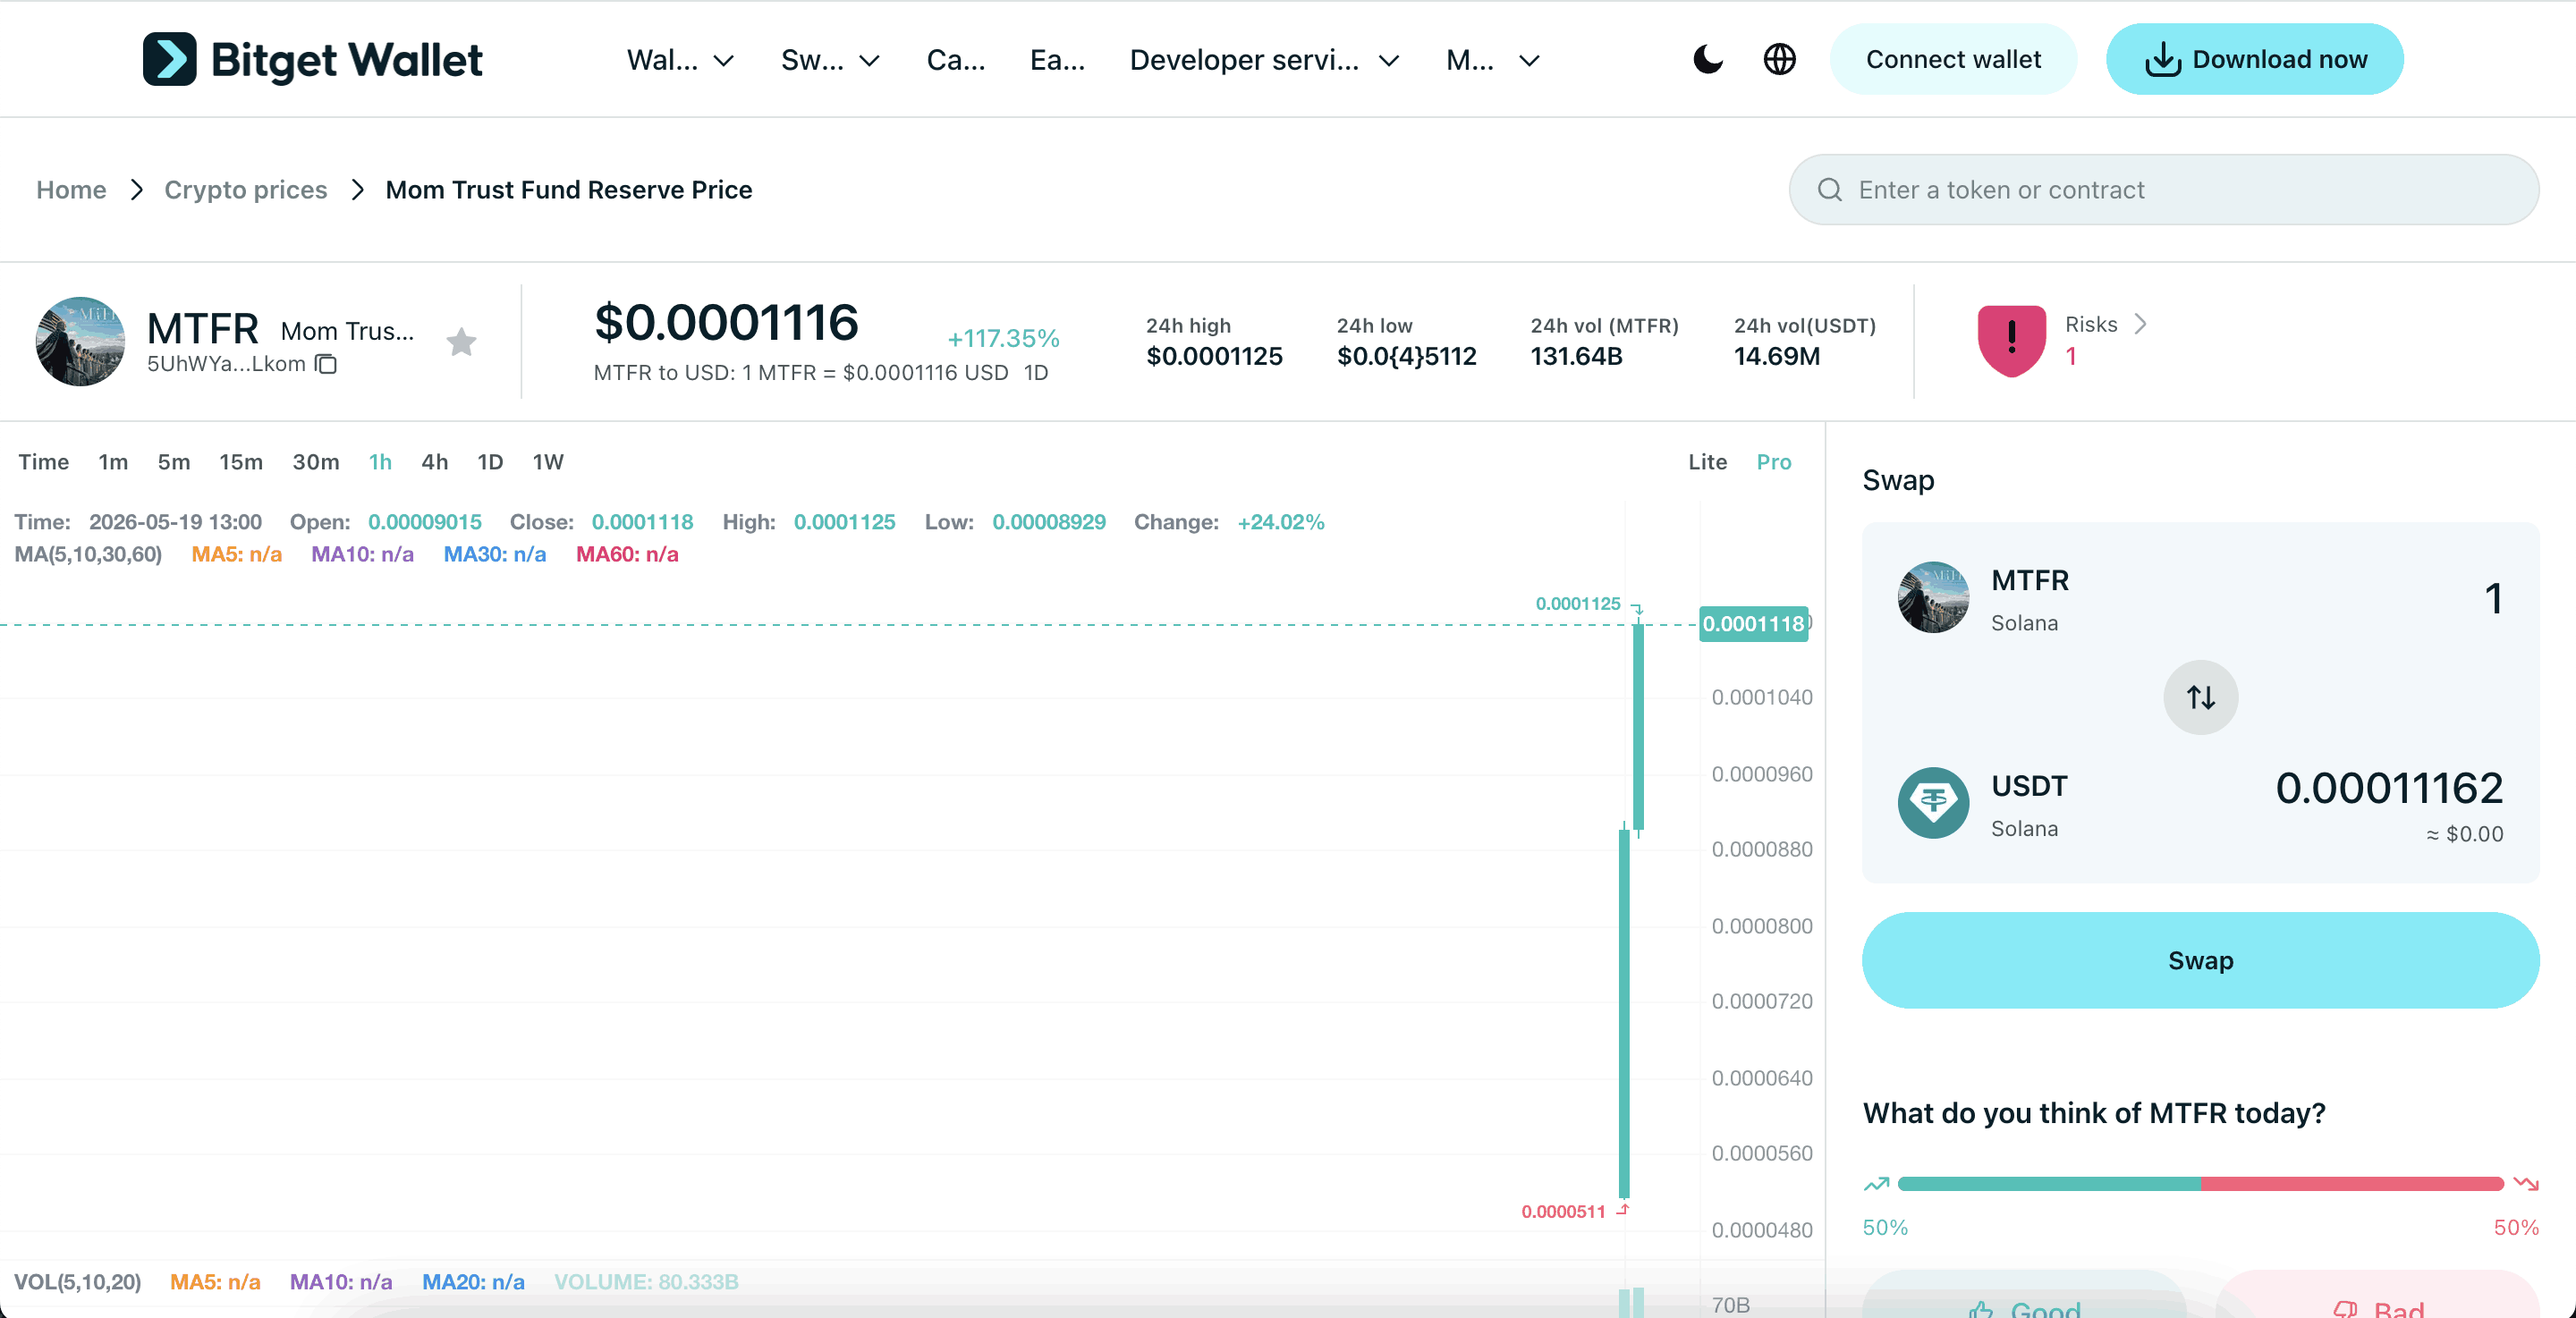This screenshot has width=2576, height=1318.
Task: Select the 5m chart interval
Action: coord(174,462)
